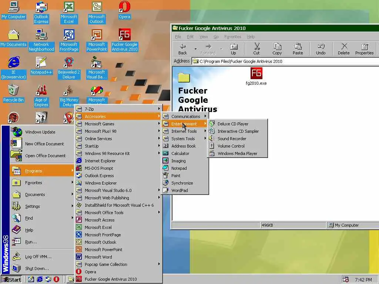Open the Edit menu in Explorer window

point(190,37)
